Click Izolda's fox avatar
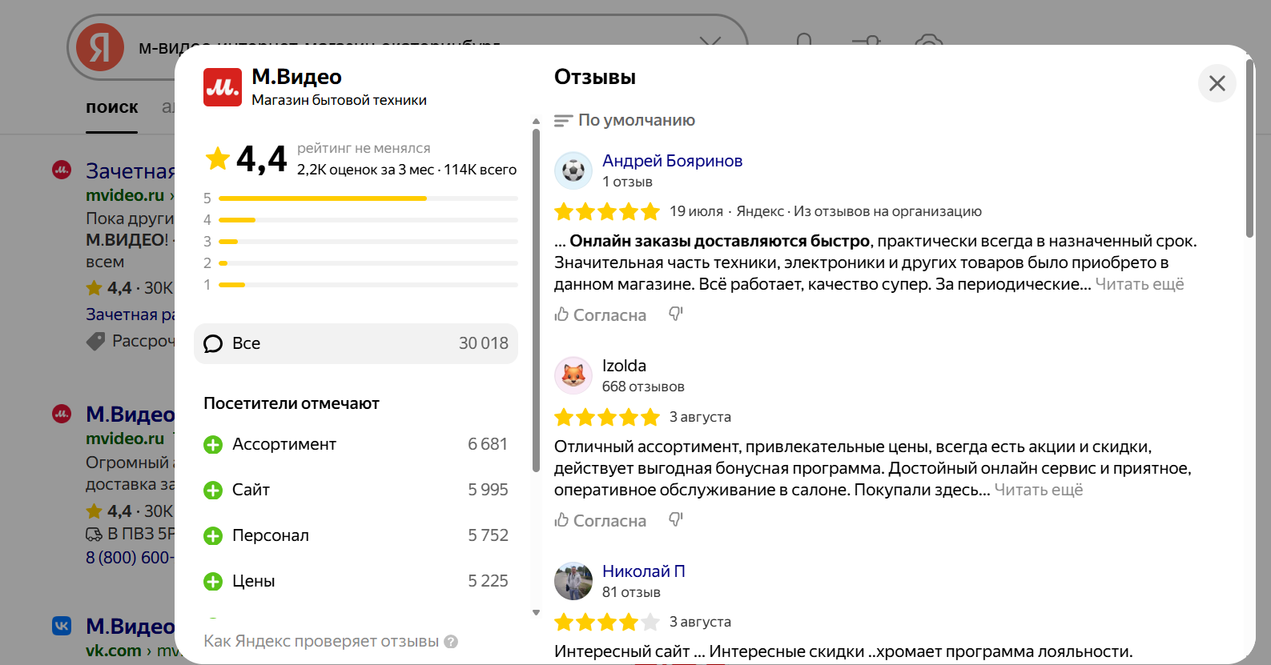This screenshot has width=1271, height=665. pos(573,375)
